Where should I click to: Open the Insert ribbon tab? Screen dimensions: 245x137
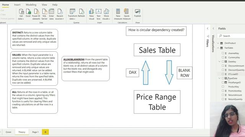(x=17, y=5)
